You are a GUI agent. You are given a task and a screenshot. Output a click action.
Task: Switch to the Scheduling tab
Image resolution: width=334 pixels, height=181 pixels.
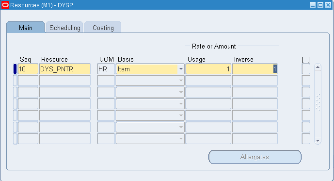tap(64, 28)
